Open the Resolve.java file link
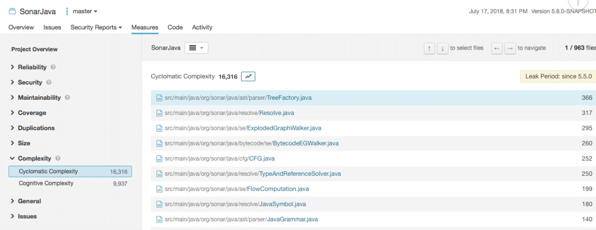This screenshot has width=596, height=230. [x=276, y=113]
